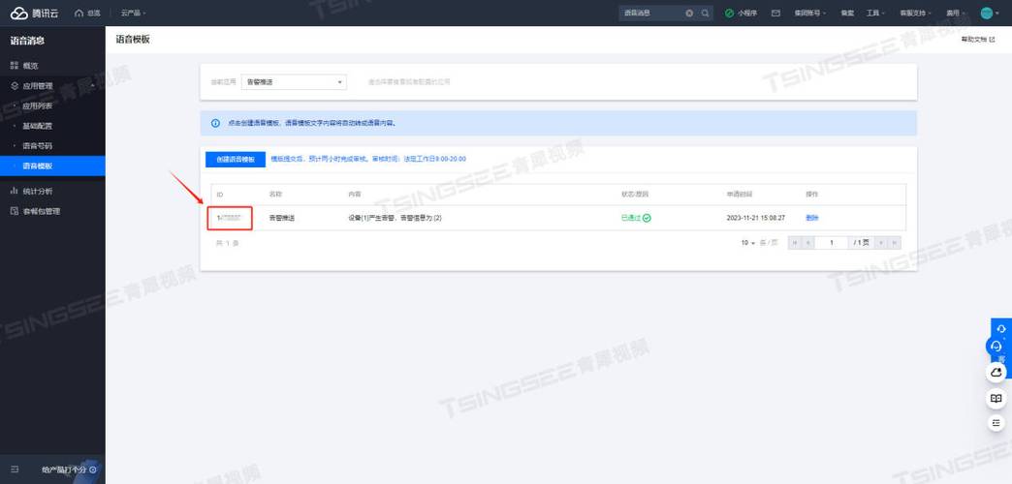
Task: Click the 语音消息 sidebar title
Action: (27, 41)
